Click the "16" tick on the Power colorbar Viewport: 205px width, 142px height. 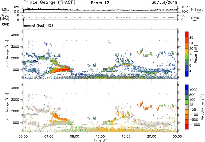(191, 54)
